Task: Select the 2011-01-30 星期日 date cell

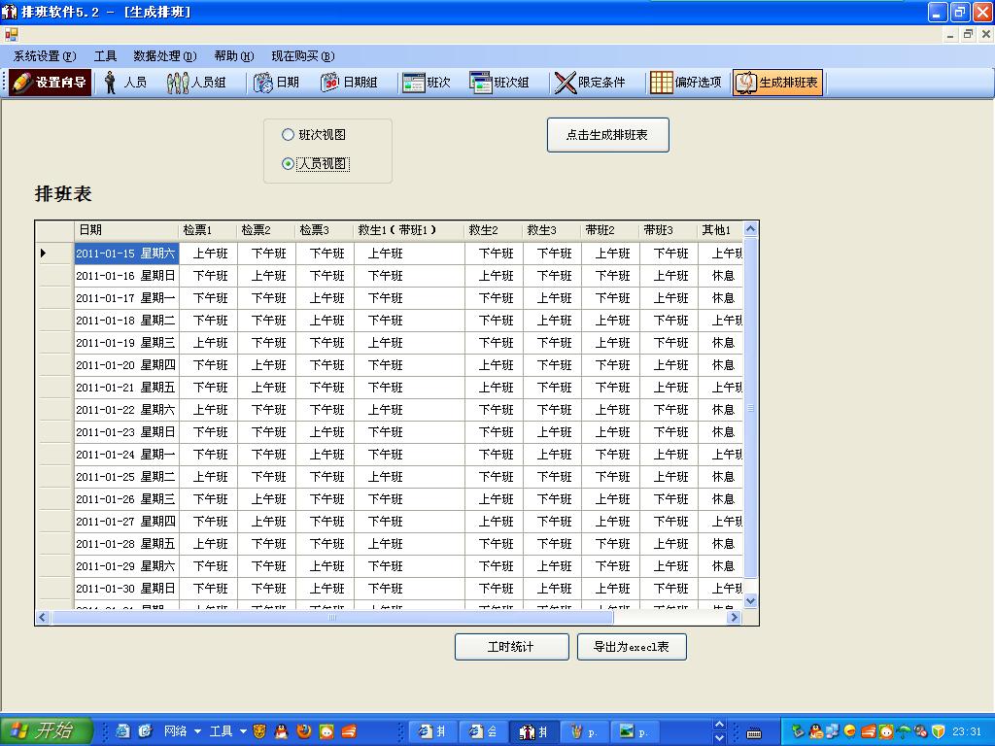Action: [126, 588]
